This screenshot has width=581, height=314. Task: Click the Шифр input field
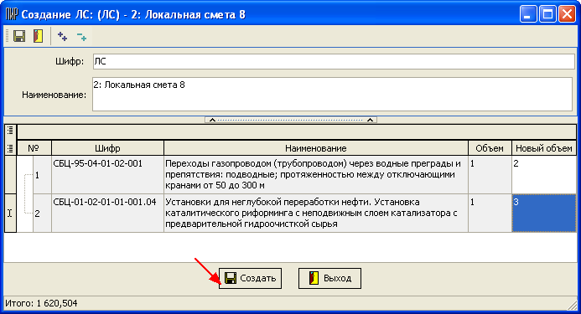pos(334,61)
